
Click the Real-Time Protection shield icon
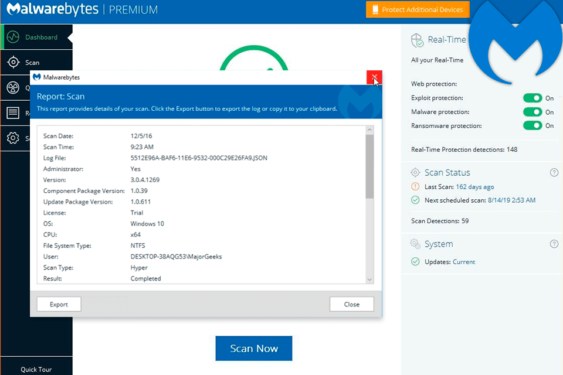pos(417,40)
